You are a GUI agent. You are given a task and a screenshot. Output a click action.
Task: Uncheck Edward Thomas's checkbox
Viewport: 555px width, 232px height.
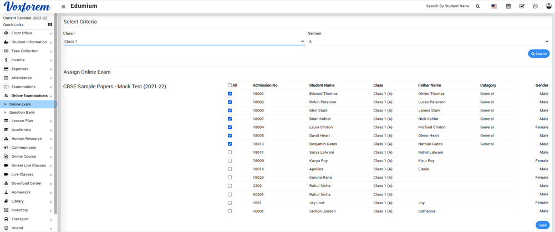[230, 94]
